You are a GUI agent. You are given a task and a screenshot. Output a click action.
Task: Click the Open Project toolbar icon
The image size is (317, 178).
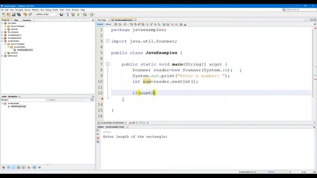pos(13,14)
